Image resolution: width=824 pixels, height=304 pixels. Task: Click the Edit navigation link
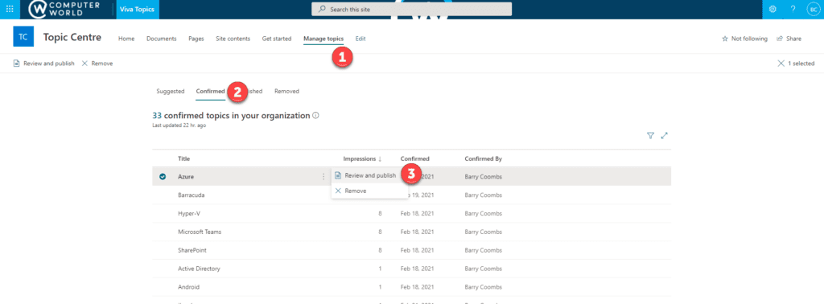360,39
